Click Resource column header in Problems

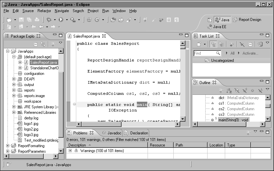click(161, 145)
